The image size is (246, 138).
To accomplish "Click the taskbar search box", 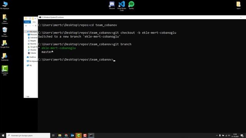I will coord(28,135).
